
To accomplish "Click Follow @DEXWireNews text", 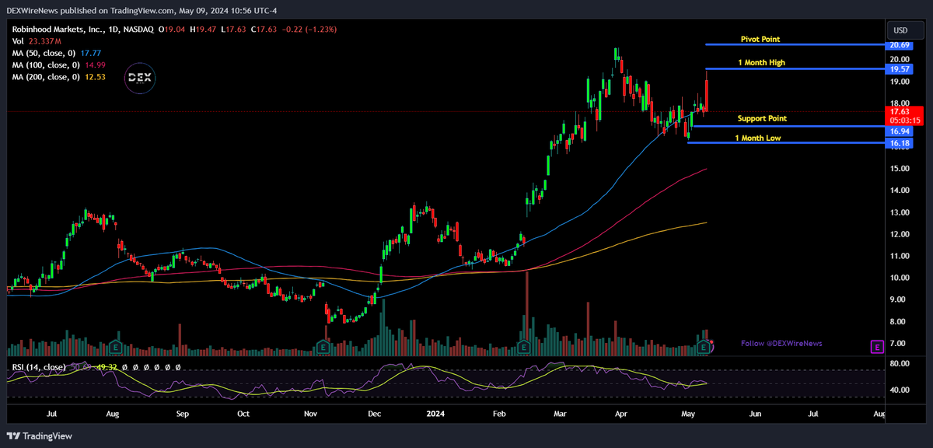I will click(x=781, y=343).
